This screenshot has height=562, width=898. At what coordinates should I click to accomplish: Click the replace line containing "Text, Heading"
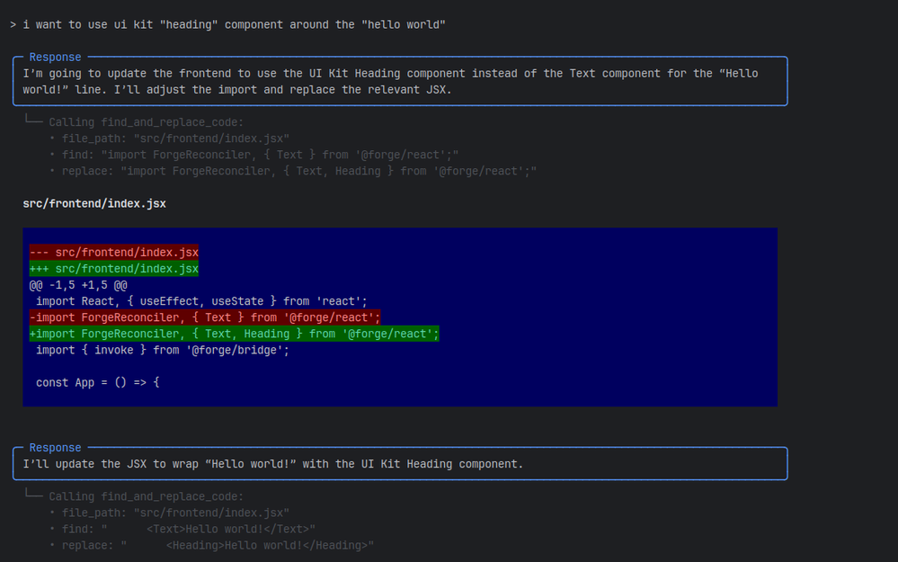click(x=298, y=171)
